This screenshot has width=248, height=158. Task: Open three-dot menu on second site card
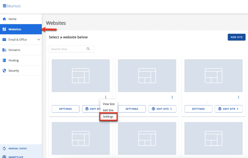172,97
